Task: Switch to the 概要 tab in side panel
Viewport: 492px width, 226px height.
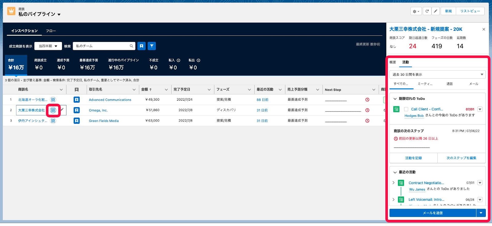Action: (x=393, y=62)
